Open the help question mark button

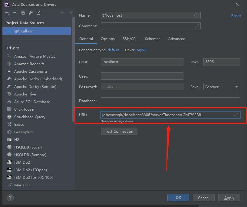tap(10, 198)
